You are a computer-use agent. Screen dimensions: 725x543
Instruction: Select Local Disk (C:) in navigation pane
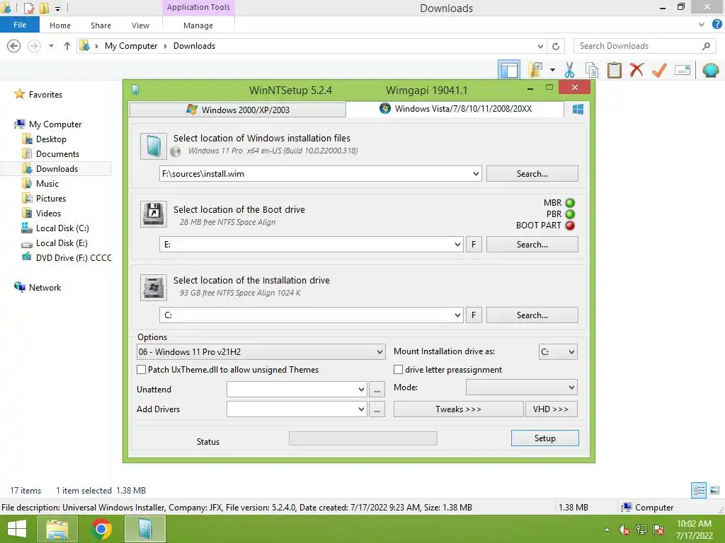coord(55,228)
